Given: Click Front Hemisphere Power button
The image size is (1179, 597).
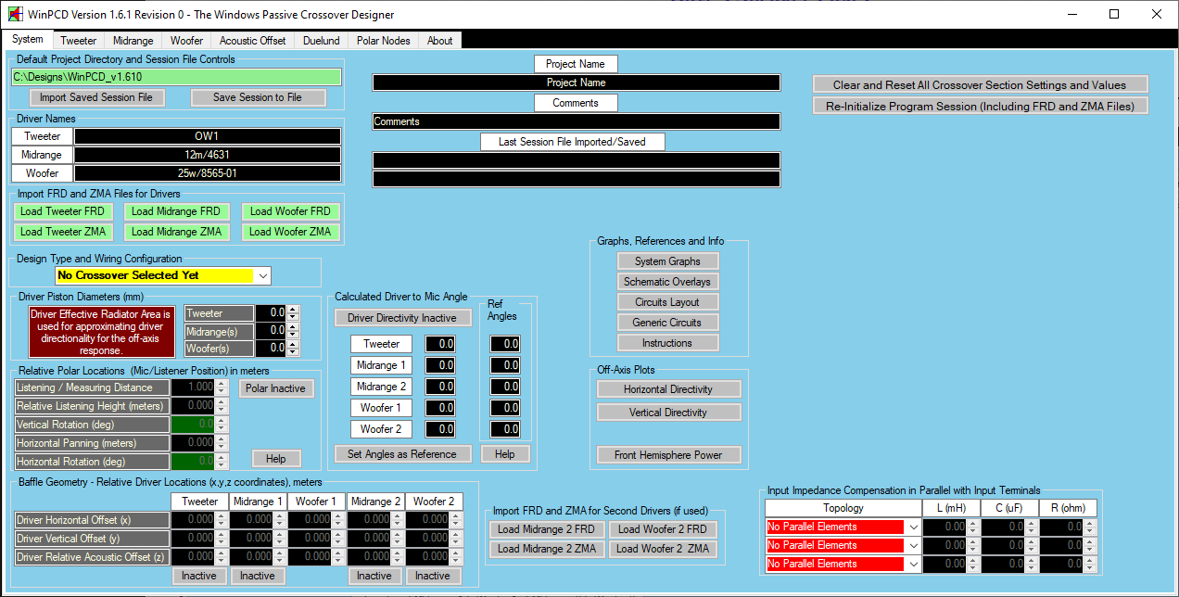Looking at the screenshot, I should [668, 455].
